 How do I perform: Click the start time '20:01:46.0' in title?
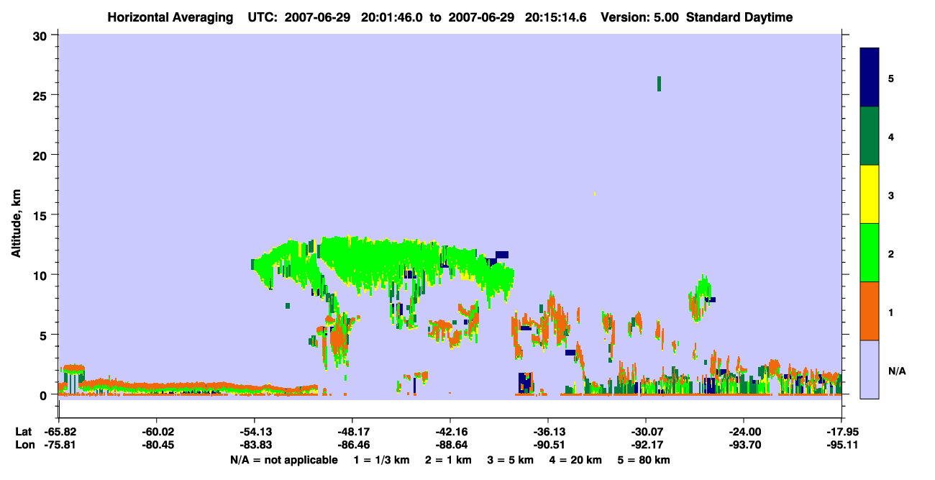point(391,17)
